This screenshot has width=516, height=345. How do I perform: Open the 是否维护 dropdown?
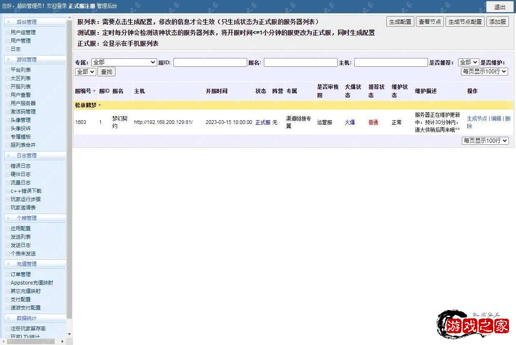click(x=85, y=72)
